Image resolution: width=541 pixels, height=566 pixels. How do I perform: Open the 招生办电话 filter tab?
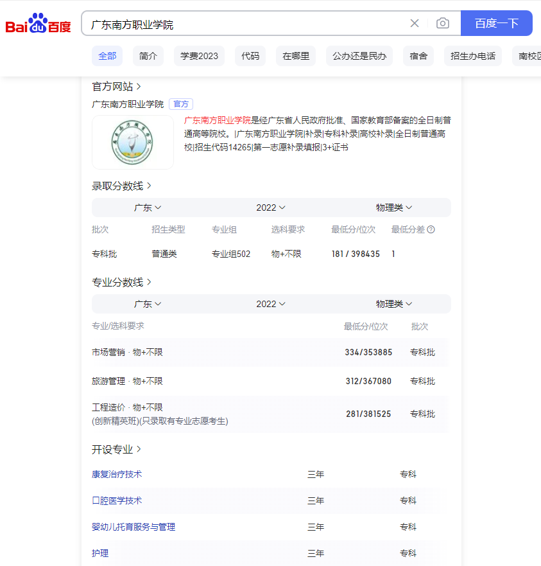pyautogui.click(x=472, y=56)
